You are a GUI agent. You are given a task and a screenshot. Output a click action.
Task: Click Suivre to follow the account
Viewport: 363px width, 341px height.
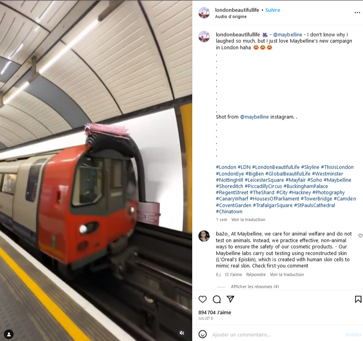pyautogui.click(x=272, y=10)
